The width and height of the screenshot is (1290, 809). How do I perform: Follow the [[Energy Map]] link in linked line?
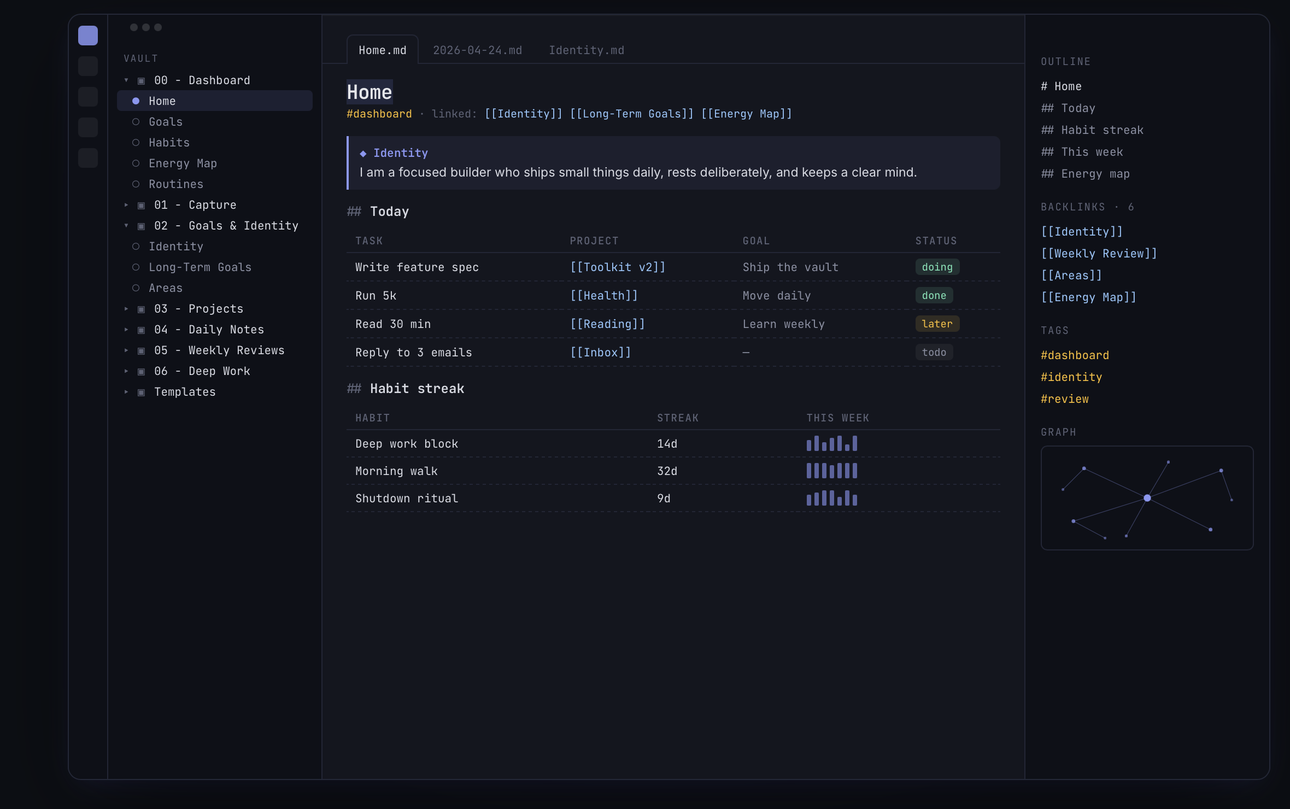point(746,114)
